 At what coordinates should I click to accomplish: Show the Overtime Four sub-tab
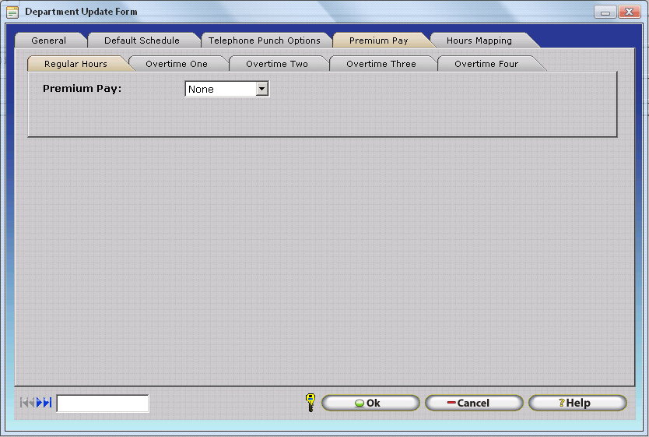(486, 64)
